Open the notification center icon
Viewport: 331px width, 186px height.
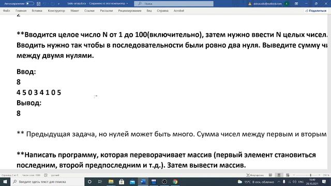(324, 181)
